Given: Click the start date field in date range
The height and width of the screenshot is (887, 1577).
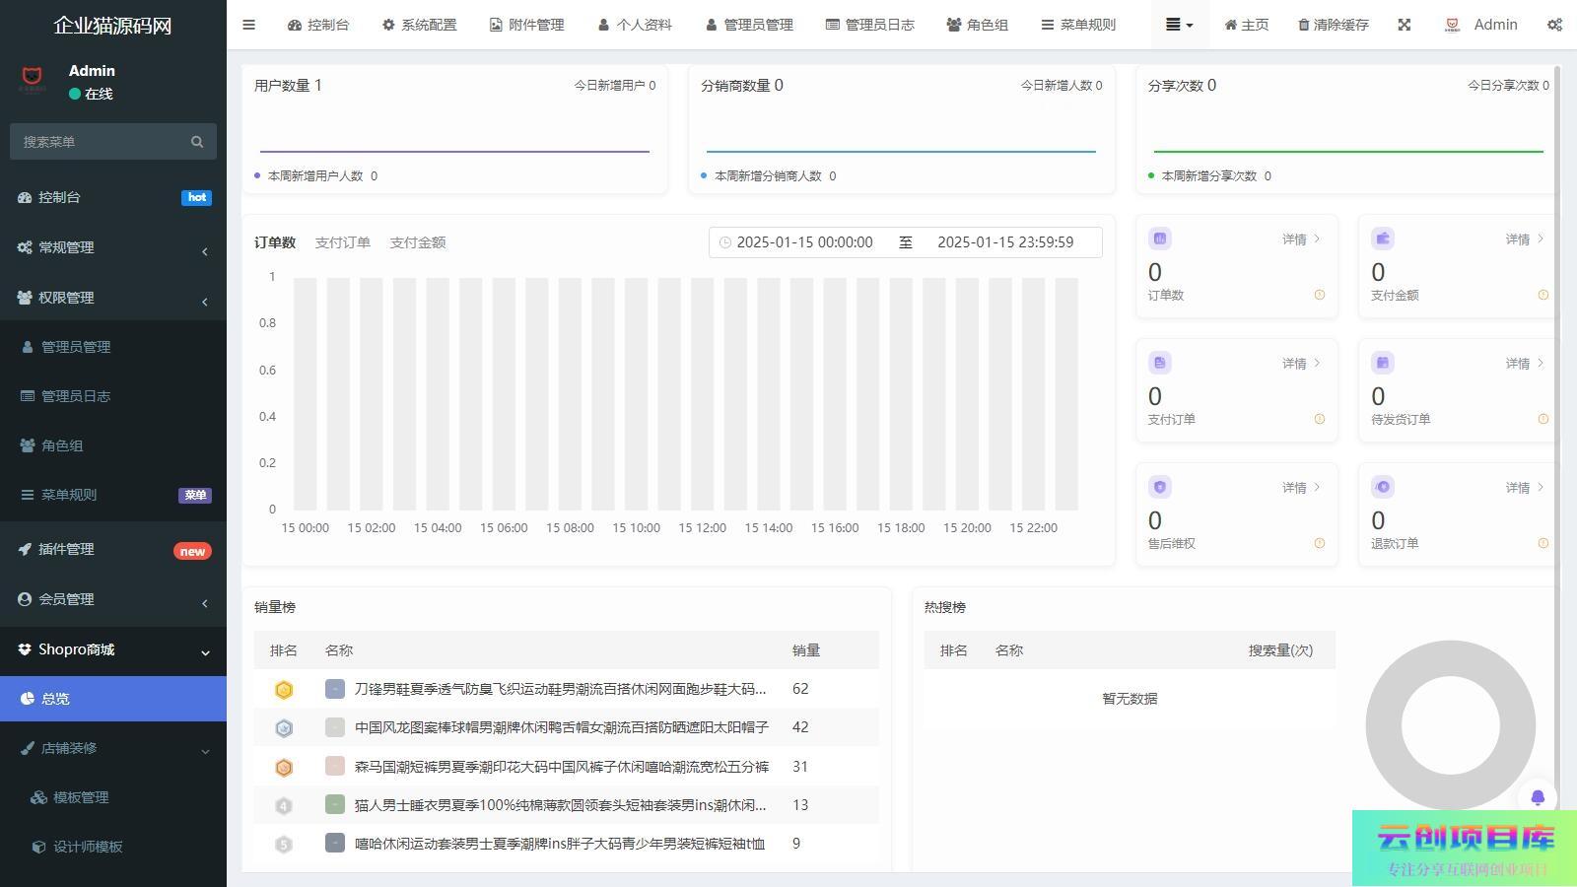Looking at the screenshot, I should (804, 242).
